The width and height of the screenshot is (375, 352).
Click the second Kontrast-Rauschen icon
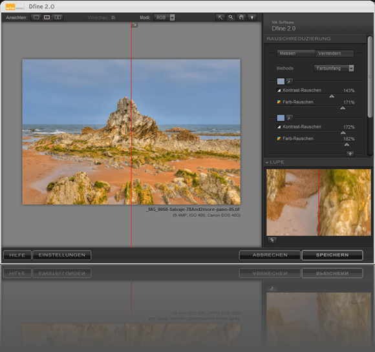pos(279,127)
